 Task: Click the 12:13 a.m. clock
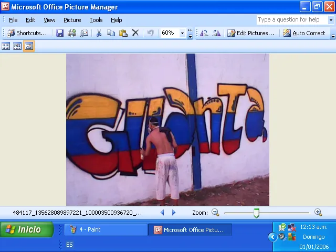[313, 227]
